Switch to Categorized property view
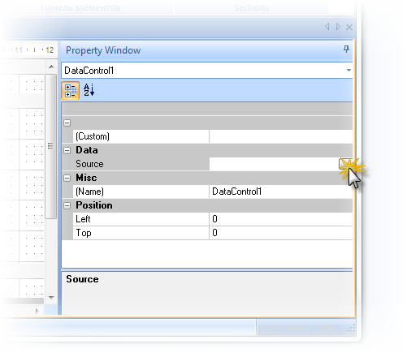The image size is (407, 353). [71, 91]
